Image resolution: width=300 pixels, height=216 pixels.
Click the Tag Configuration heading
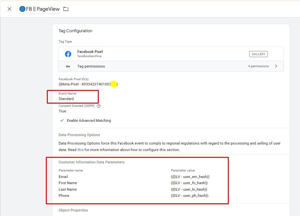75,31
